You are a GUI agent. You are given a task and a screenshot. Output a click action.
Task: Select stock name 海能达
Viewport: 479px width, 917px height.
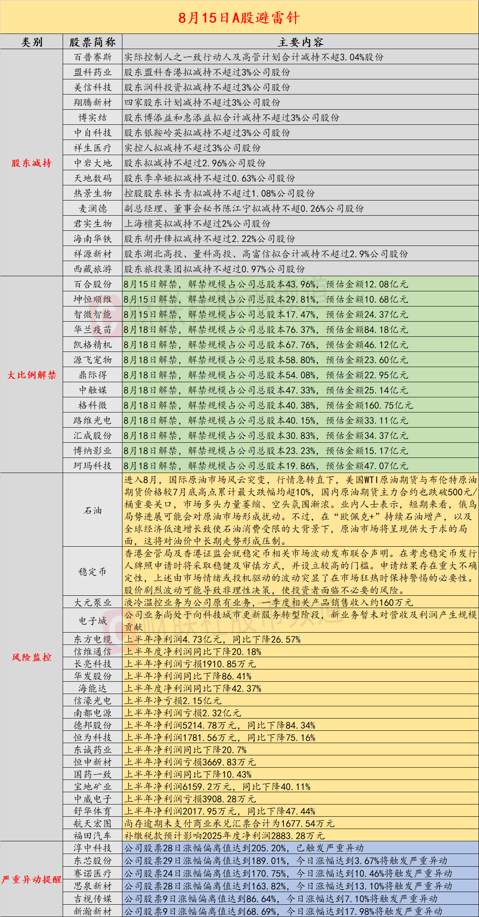93,688
